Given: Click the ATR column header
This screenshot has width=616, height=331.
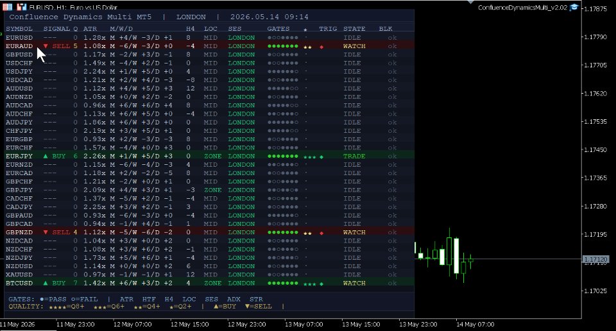Looking at the screenshot, I should 90,29.
